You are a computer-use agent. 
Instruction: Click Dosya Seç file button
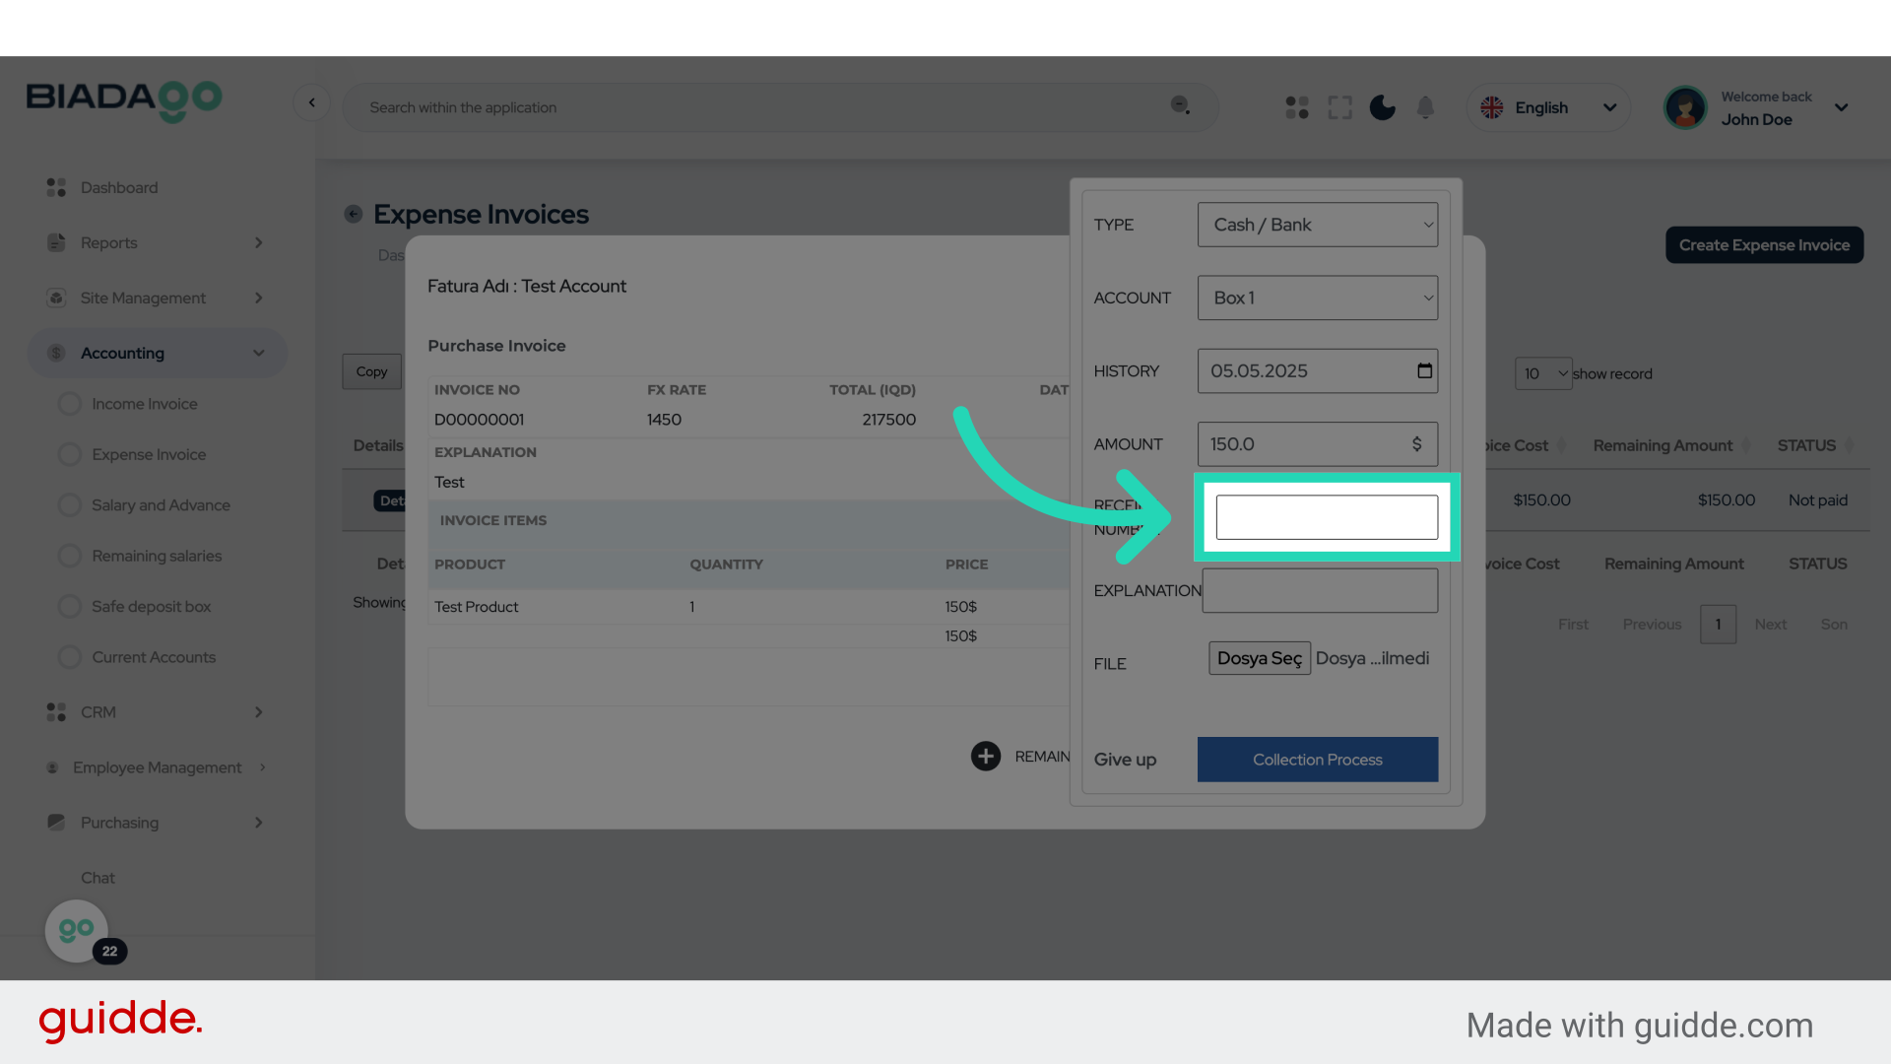[x=1259, y=658]
